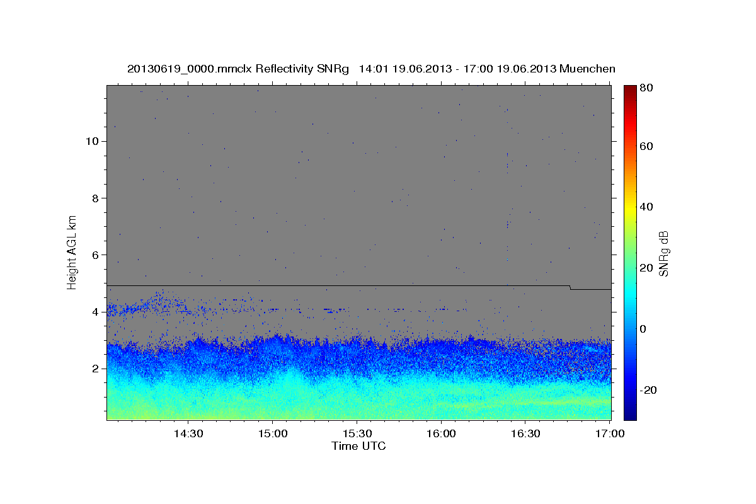The image size is (756, 504).
Task: Click the dark blue bottom of the colorbar
Action: point(629,415)
